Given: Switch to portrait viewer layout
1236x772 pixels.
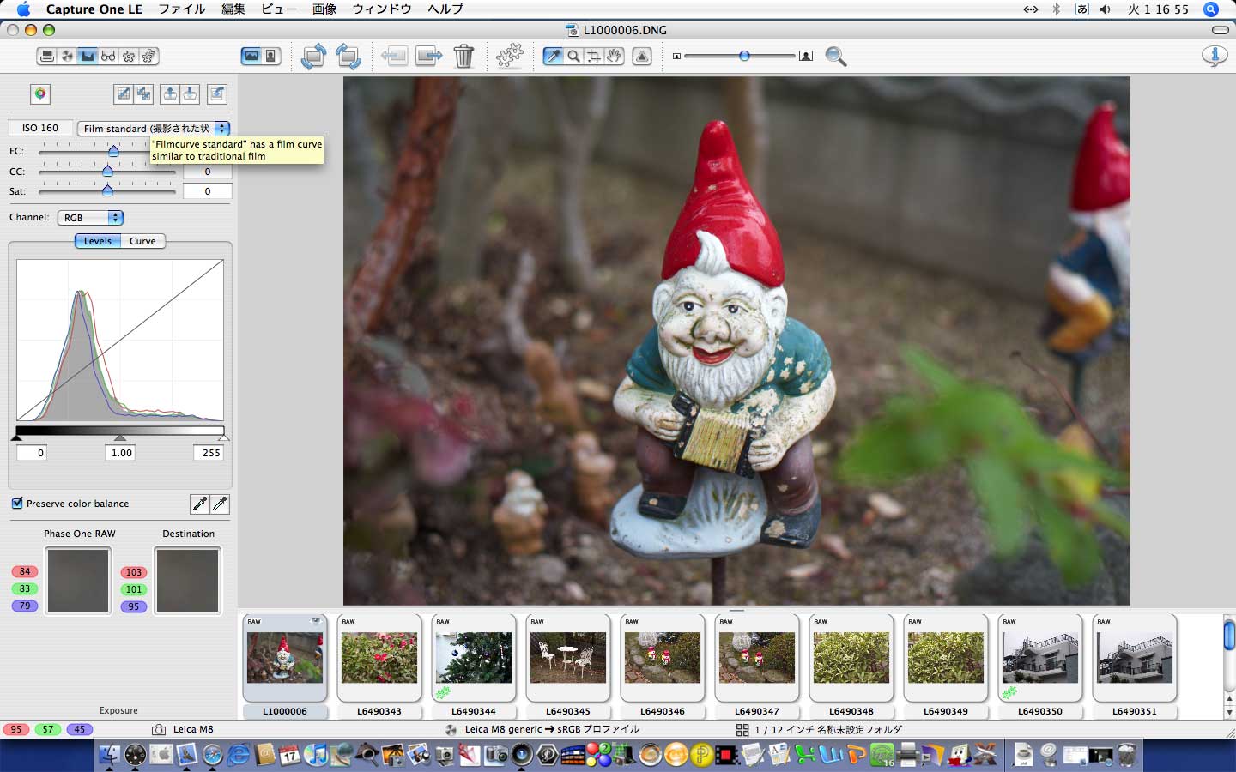Looking at the screenshot, I should (x=271, y=56).
